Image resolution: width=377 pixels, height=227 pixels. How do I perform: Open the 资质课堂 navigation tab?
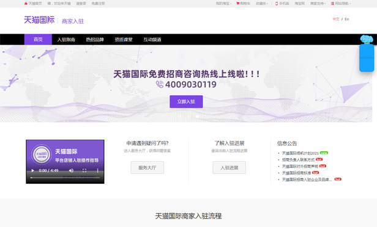tap(124, 40)
